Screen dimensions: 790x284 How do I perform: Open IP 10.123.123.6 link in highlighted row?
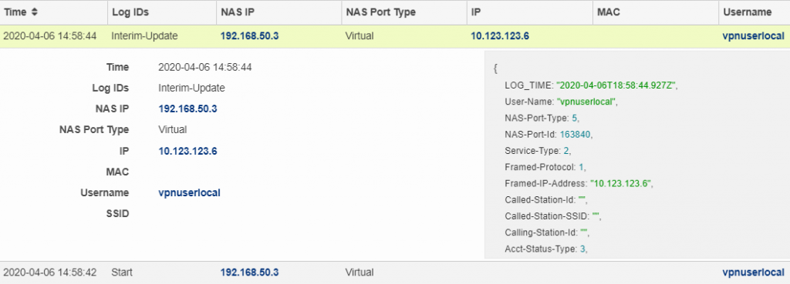coord(500,36)
